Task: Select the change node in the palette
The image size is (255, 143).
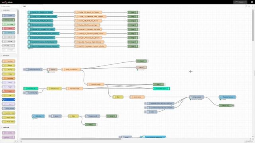Action: (9, 70)
